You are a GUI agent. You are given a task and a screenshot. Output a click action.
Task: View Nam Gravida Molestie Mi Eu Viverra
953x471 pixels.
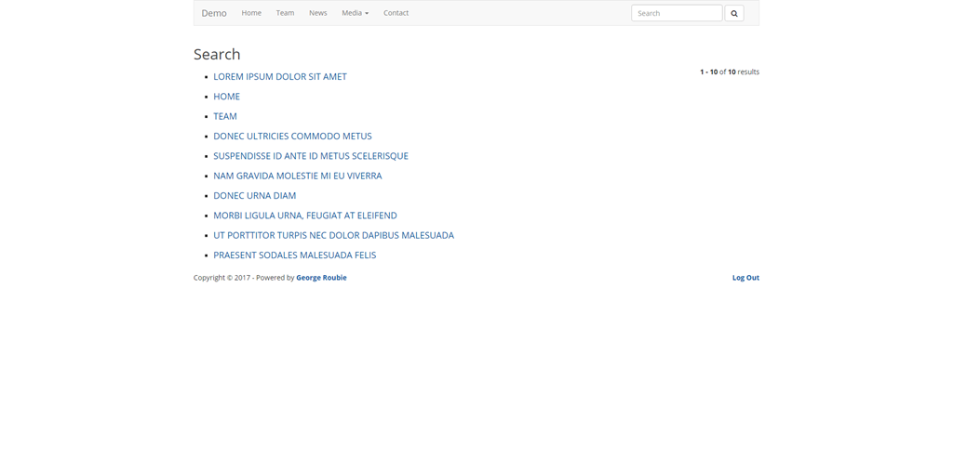tap(297, 176)
